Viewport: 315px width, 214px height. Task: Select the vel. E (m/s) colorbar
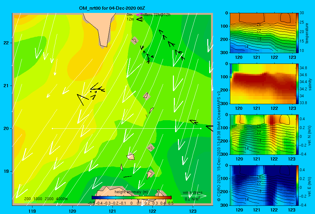pos(297,185)
